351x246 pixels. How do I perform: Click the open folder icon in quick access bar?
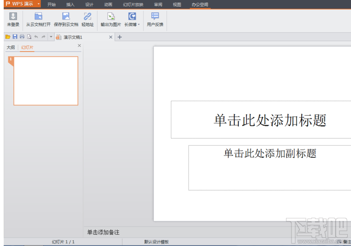click(x=7, y=37)
